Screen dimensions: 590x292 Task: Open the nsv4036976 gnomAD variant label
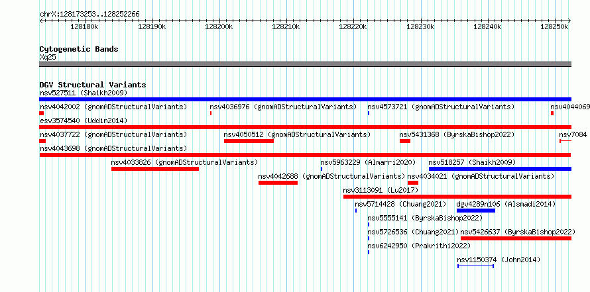(283, 107)
